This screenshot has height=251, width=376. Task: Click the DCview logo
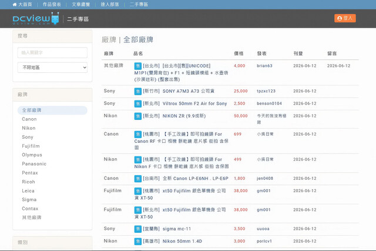[x=36, y=18]
